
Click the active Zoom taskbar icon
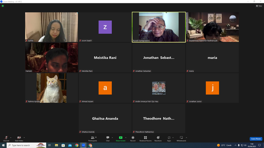click(x=83, y=145)
